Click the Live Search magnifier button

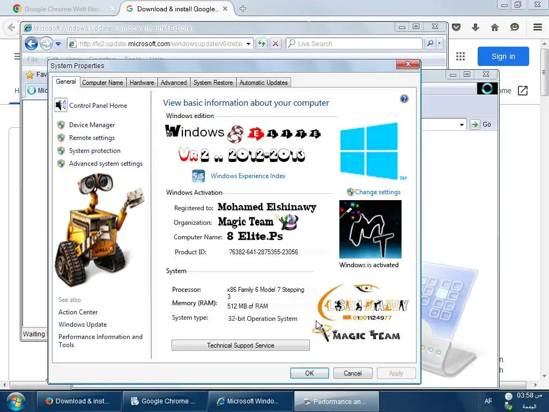pos(431,43)
